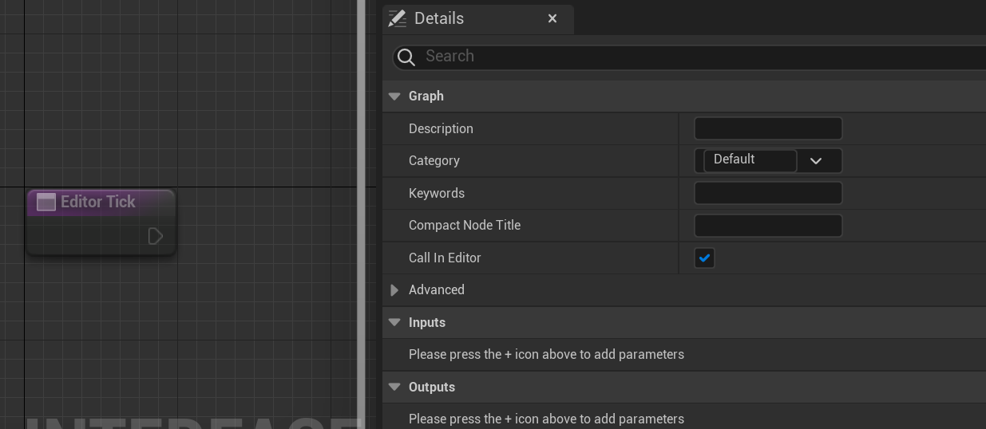Click the panel splitter beside the graph

[361, 214]
